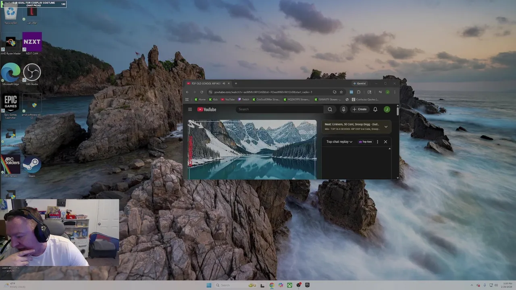Viewport: 516px width, 290px height.
Task: Open weather widget on the taskbar
Action: point(14,285)
